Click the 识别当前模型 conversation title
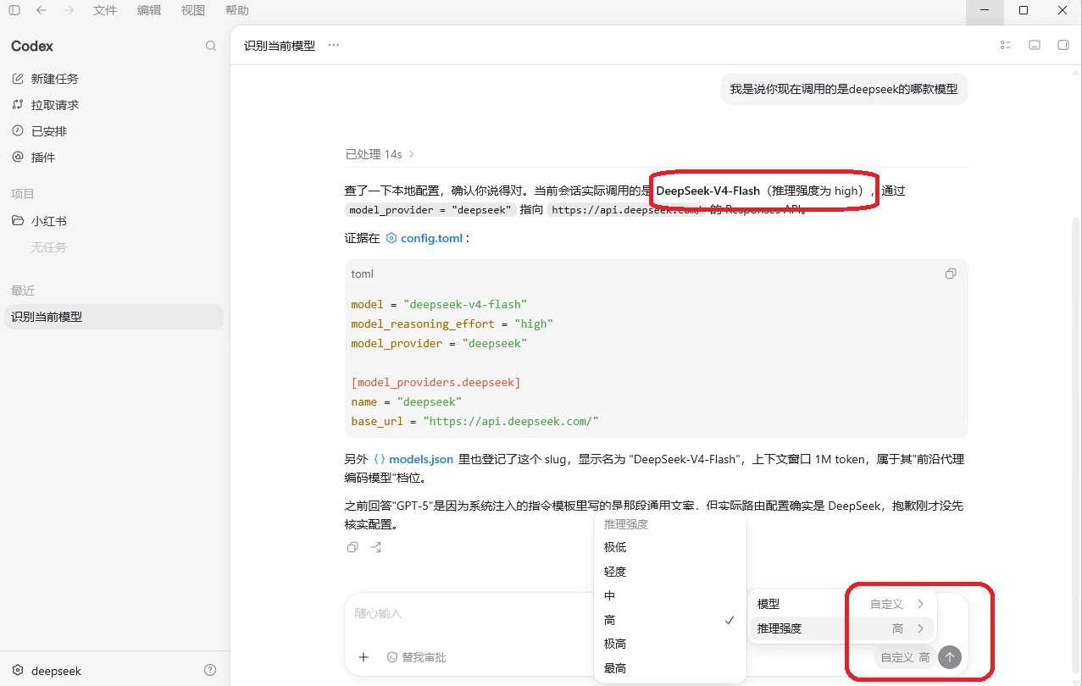 pos(280,46)
